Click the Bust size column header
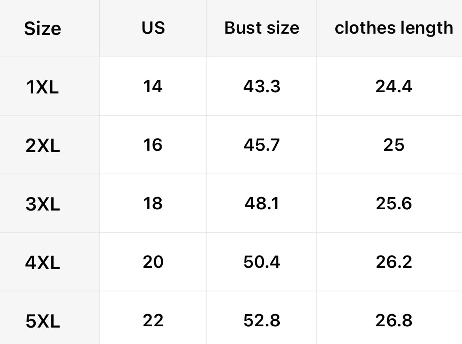 262,28
